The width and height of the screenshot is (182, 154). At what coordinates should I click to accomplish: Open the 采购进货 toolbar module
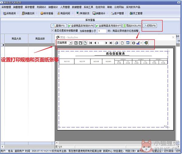[9, 13]
